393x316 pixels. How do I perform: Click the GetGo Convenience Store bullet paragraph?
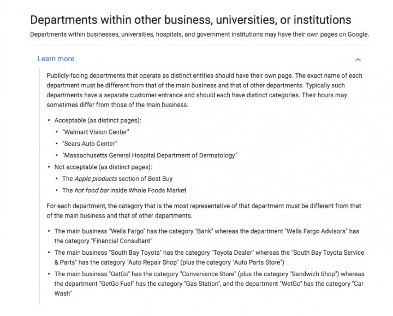coord(209,284)
